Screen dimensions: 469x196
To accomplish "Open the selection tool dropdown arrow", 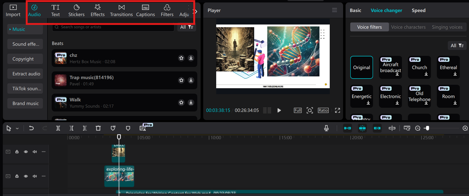I will pyautogui.click(x=17, y=129).
